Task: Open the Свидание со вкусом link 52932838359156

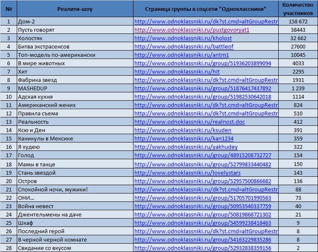Action: point(203,248)
